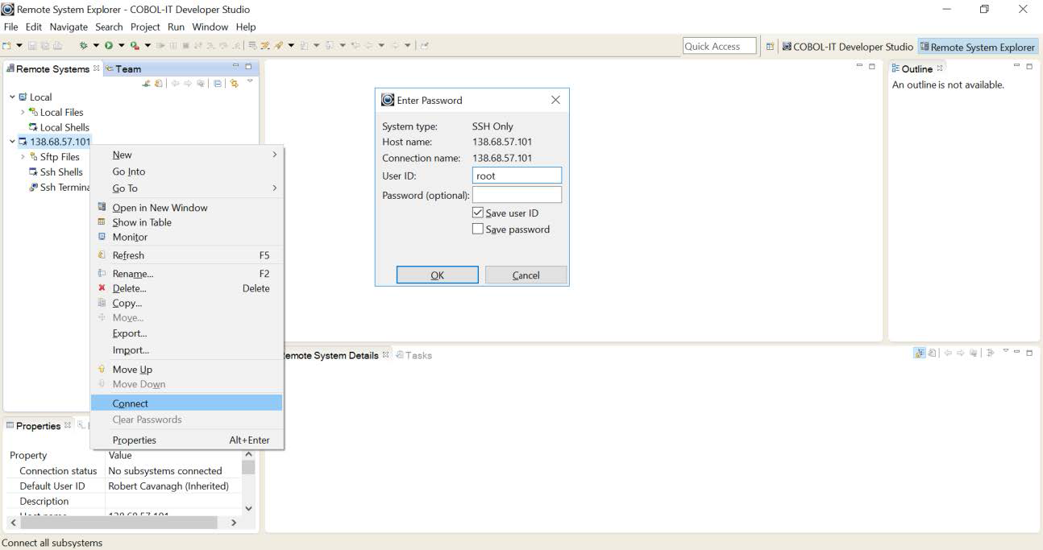Expand the Sftp Files node

point(23,157)
